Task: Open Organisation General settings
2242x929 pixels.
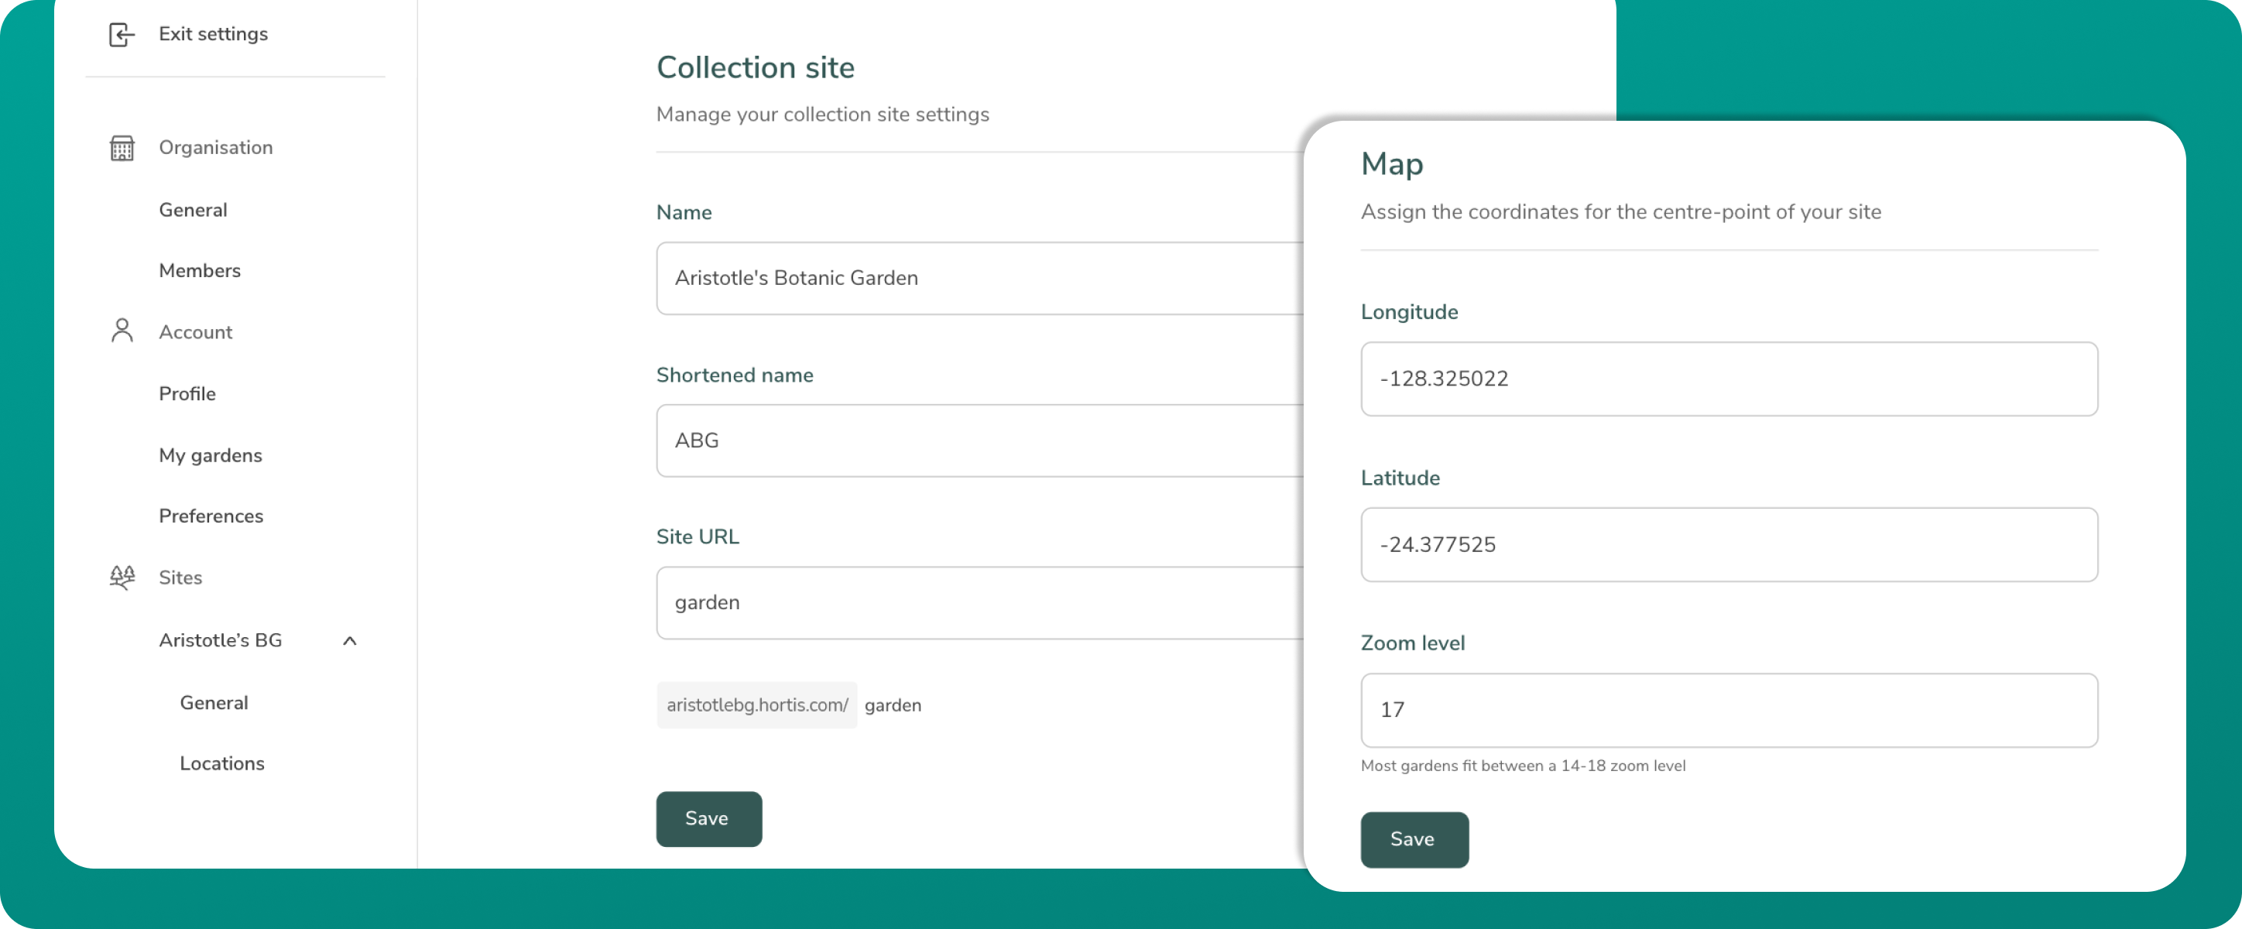Action: click(x=192, y=210)
